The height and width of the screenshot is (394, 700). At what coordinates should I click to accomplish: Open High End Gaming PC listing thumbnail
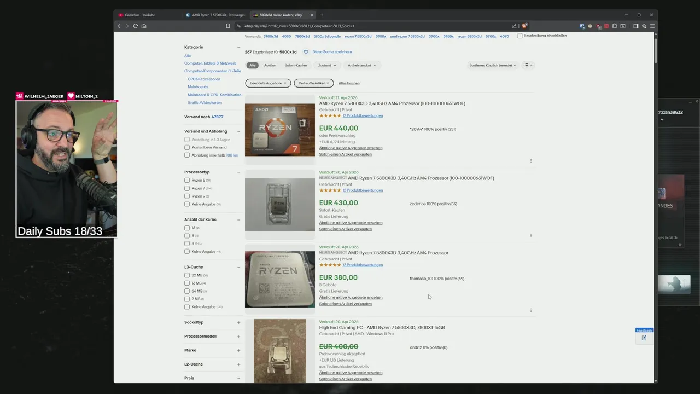[x=280, y=351]
